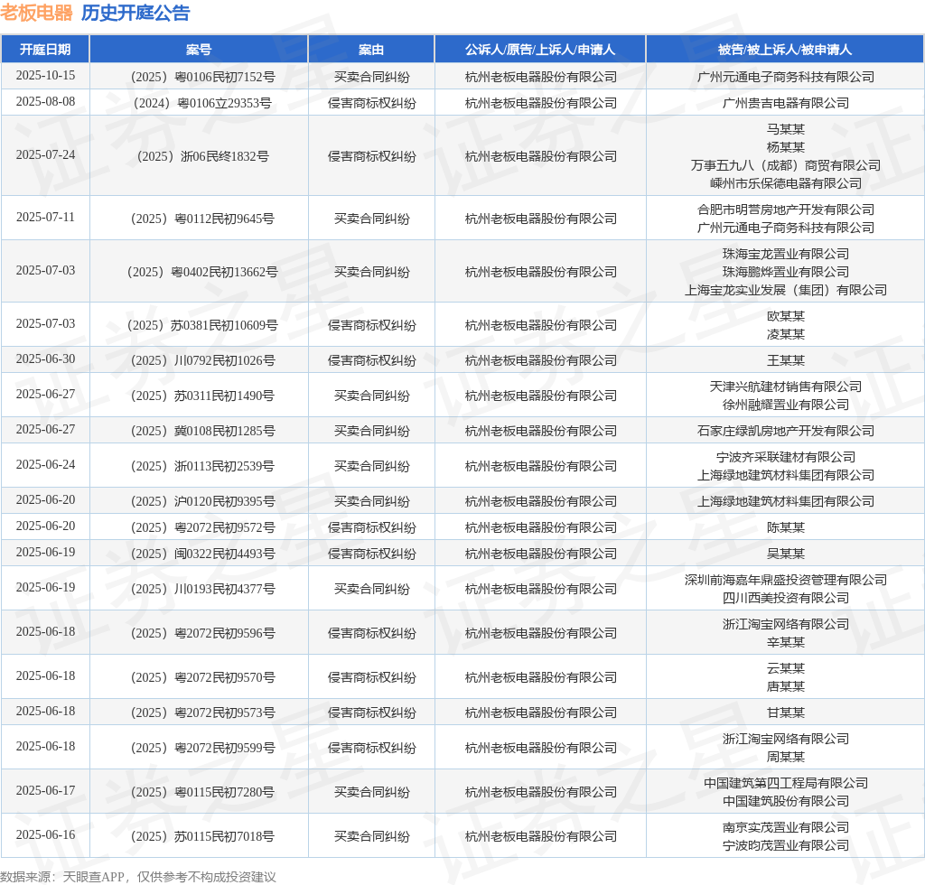Select the hearing date 2025-07-11
Viewport: 925px width, 885px height.
(45, 217)
